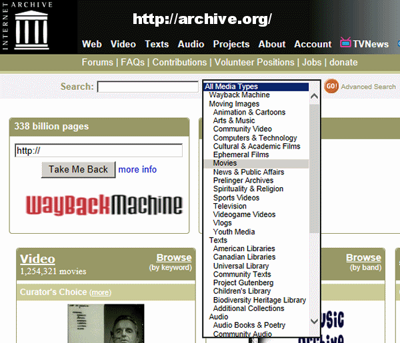Open the Web navigation item
This screenshot has height=343, width=400.
click(92, 44)
